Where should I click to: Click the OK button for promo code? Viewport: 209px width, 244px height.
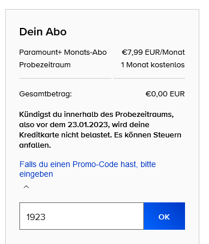pos(164,216)
